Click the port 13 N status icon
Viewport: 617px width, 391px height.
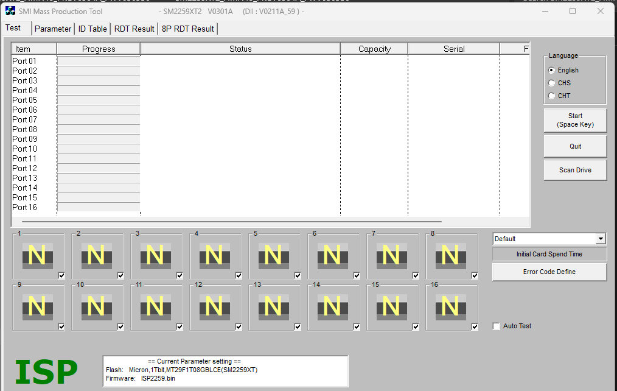273,307
